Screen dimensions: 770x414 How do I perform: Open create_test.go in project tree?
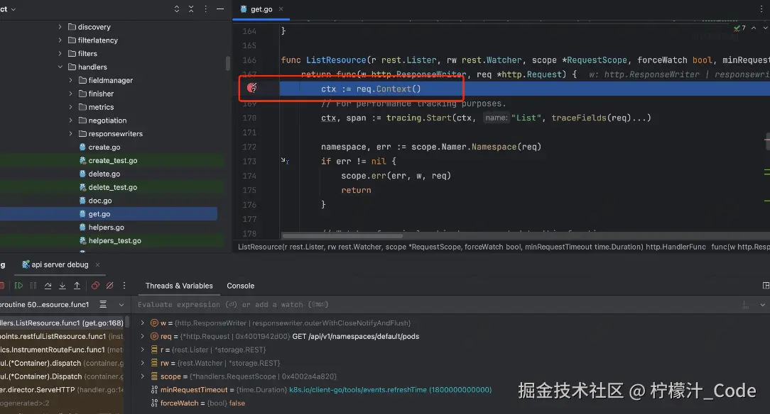coord(112,160)
